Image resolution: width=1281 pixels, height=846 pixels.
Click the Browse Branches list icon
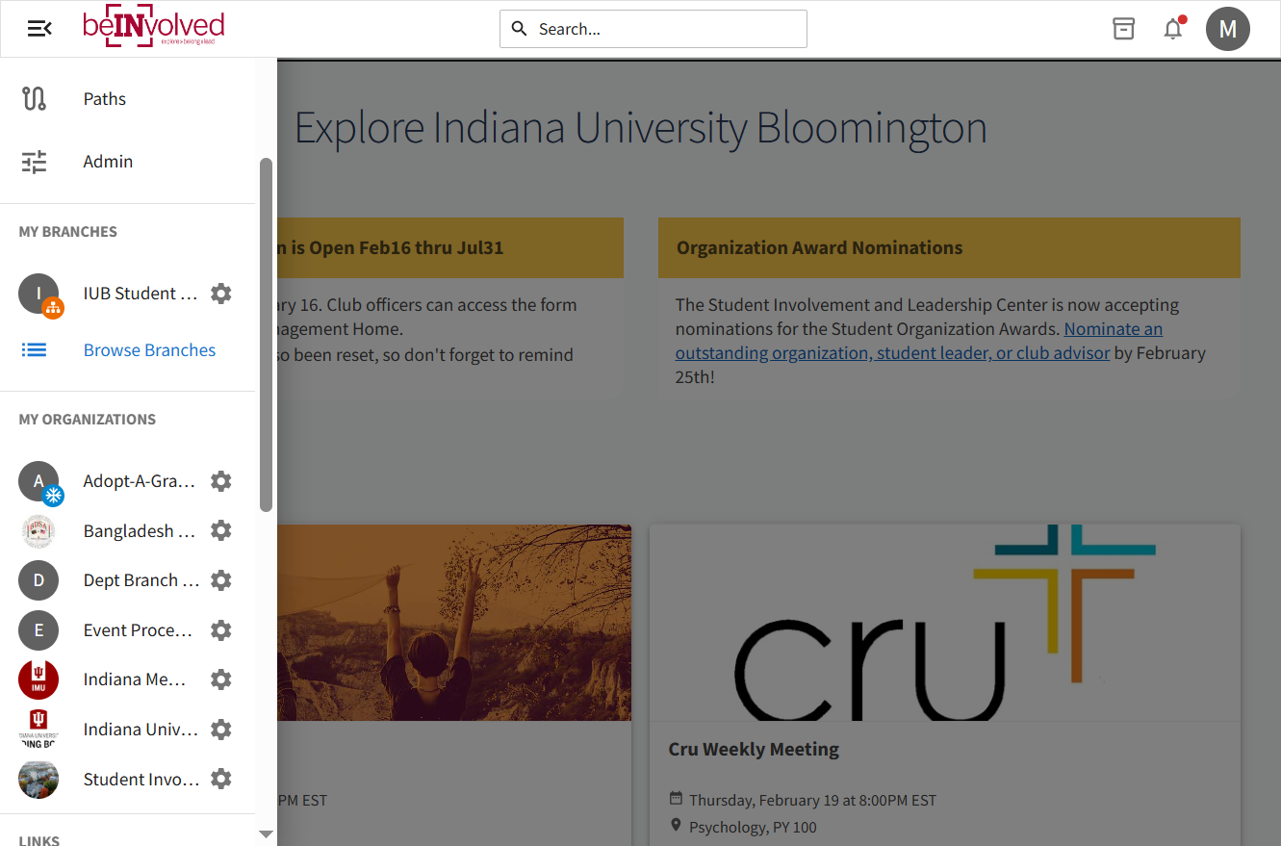tap(35, 350)
